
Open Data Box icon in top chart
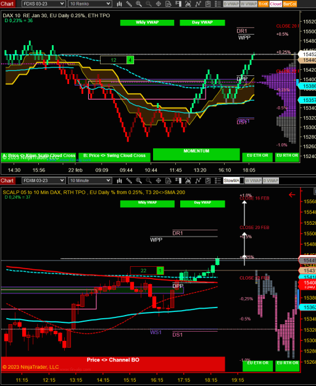coord(168,4)
